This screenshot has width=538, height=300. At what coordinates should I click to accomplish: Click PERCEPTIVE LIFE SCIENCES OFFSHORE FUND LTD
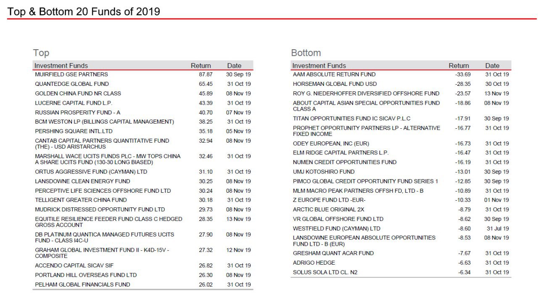103,191
